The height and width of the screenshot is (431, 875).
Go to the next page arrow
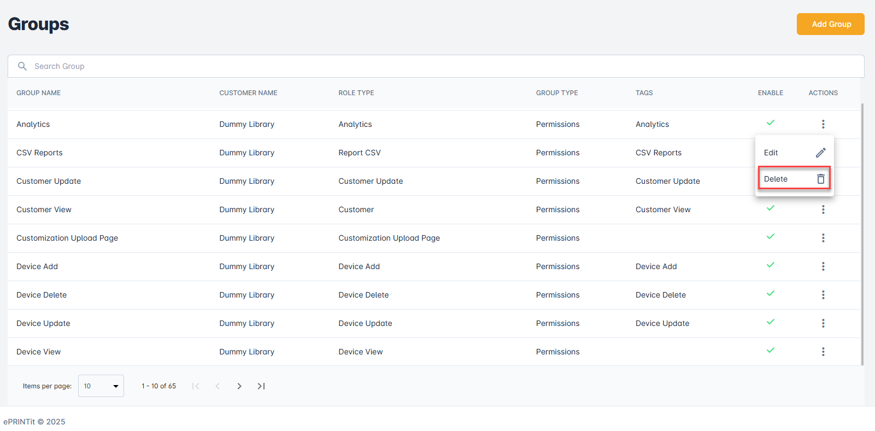(239, 386)
